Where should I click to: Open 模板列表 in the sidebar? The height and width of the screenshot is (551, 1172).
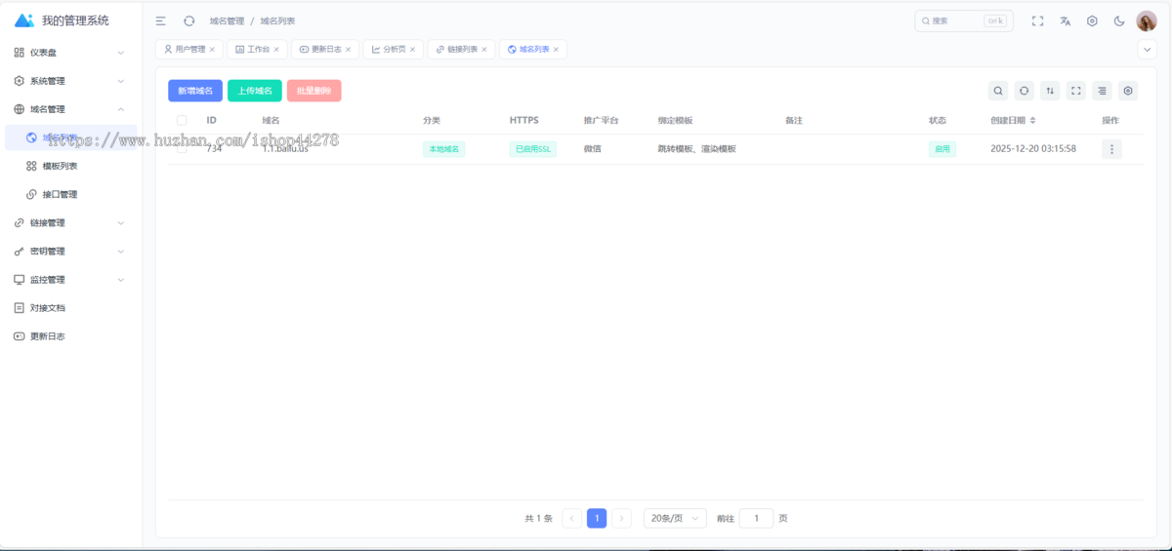[x=70, y=166]
